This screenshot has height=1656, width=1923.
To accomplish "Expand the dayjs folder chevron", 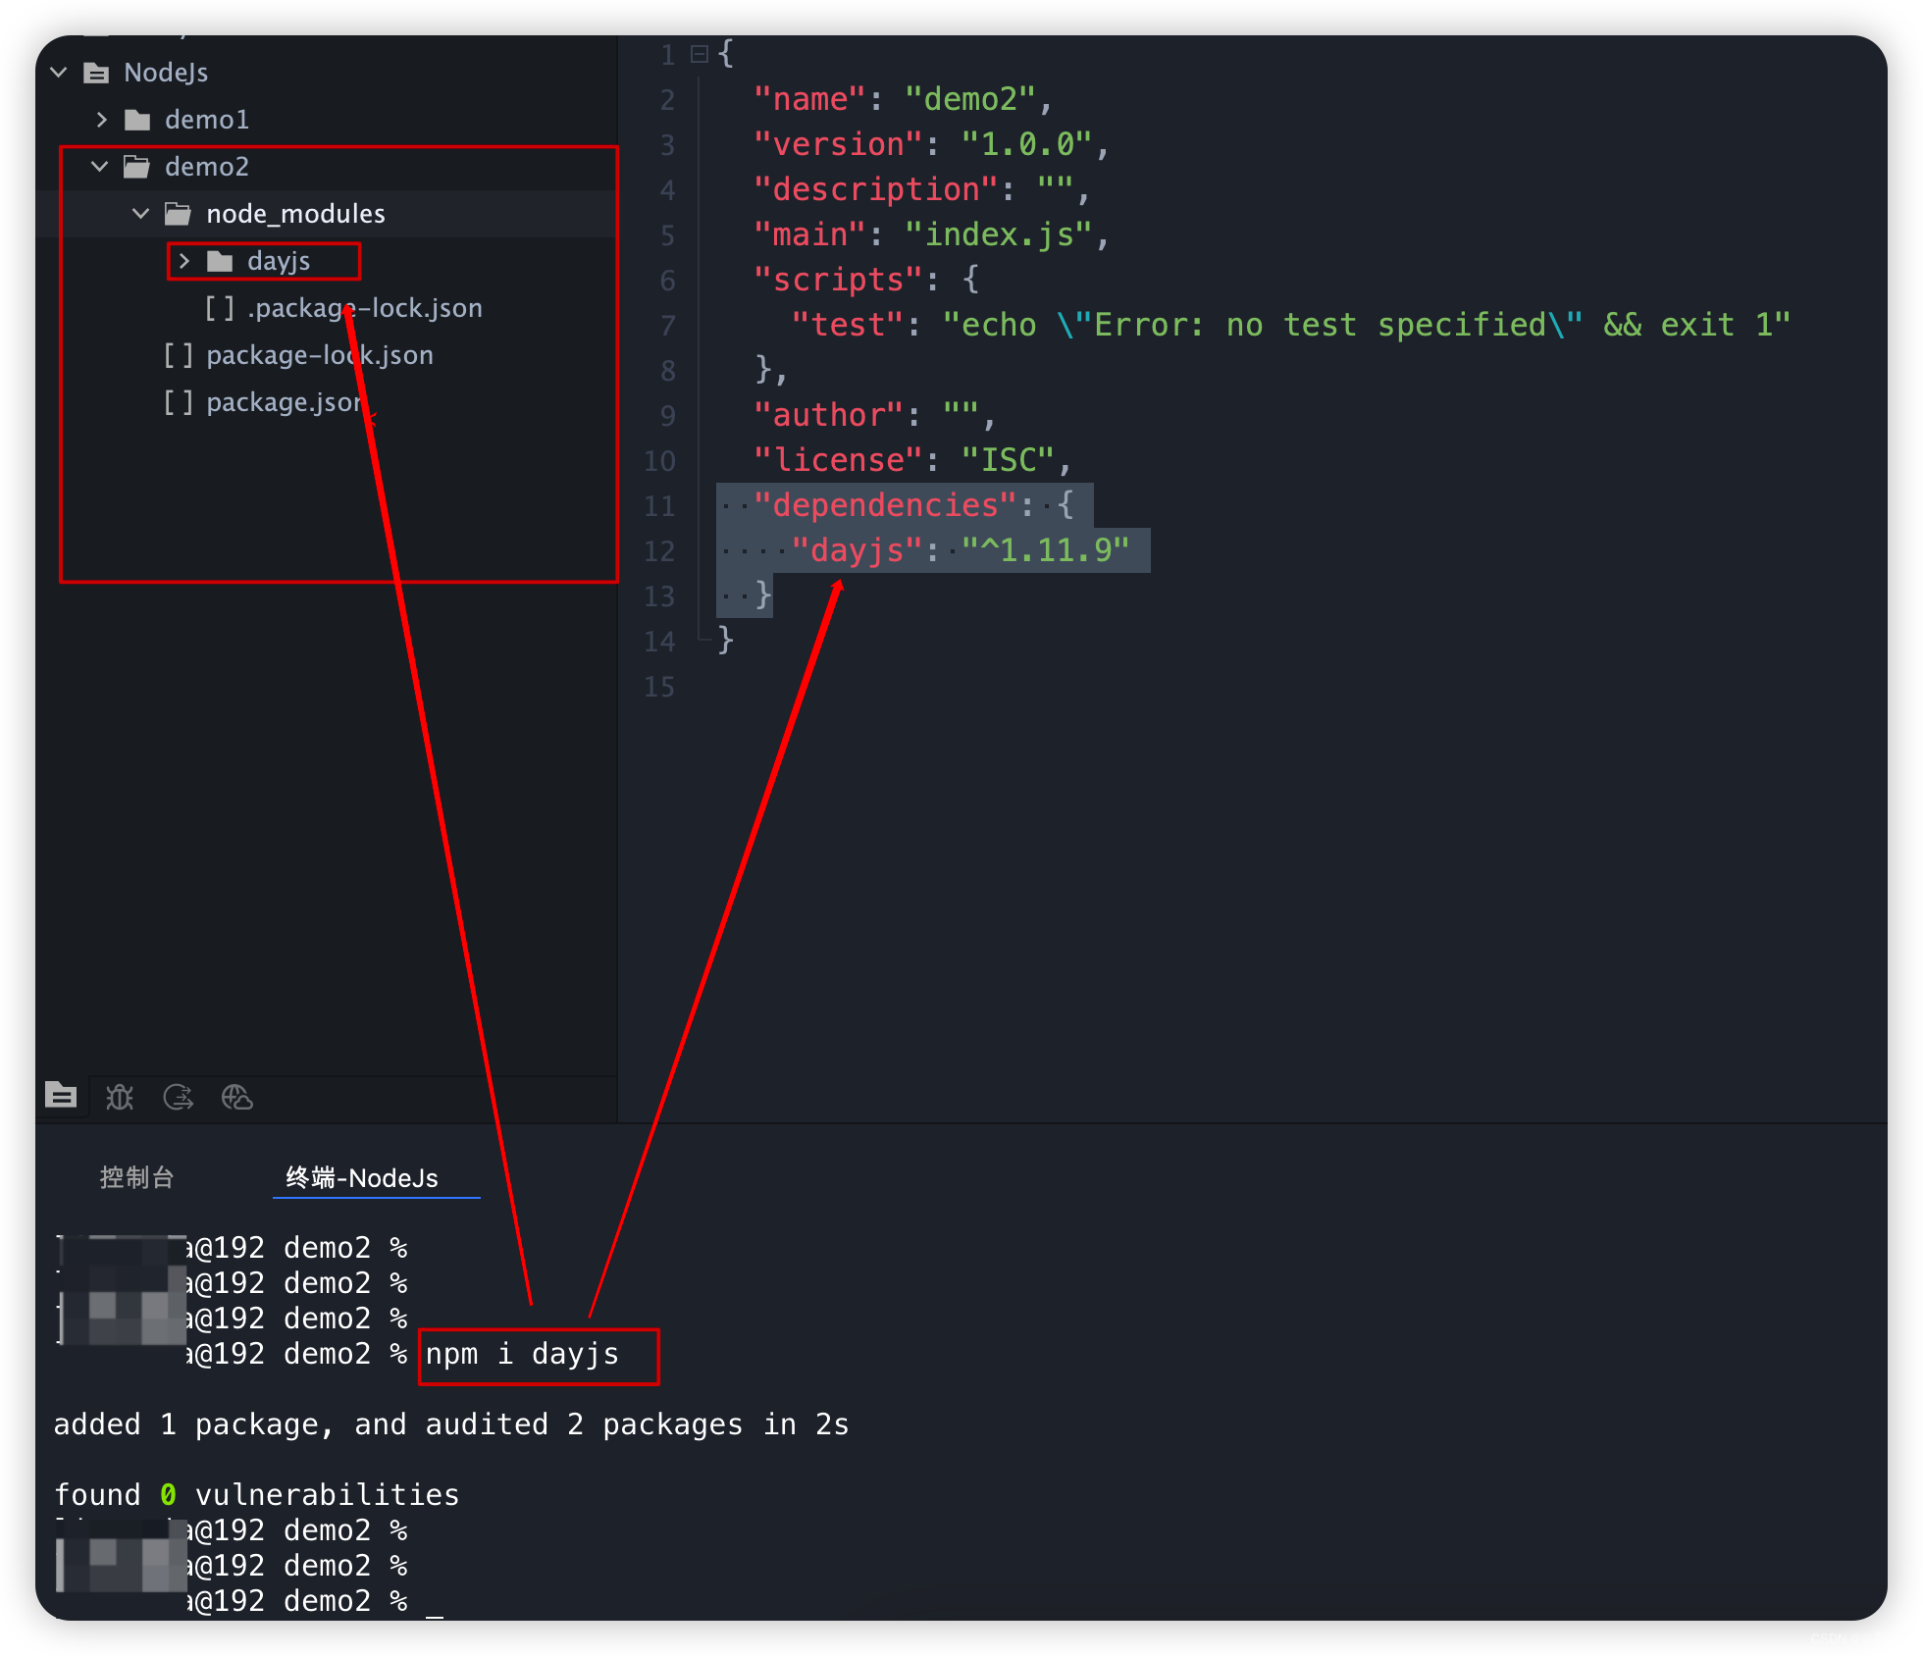I will pos(183,261).
